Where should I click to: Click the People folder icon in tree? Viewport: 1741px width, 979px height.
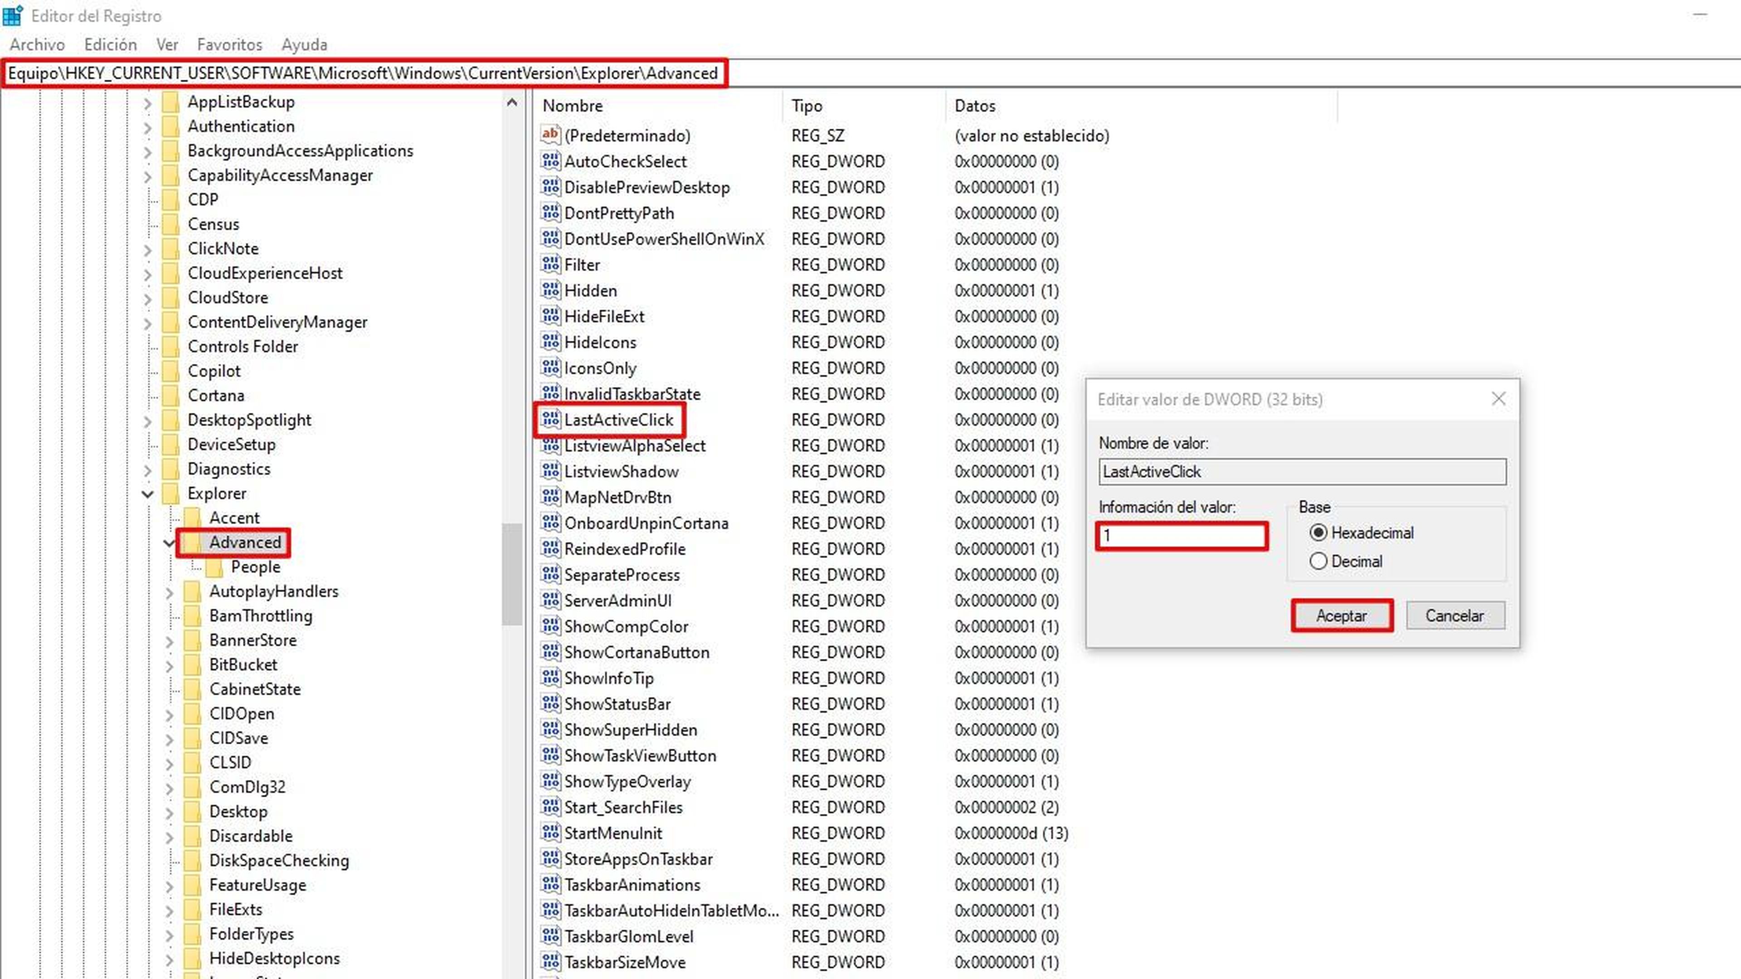click(214, 567)
